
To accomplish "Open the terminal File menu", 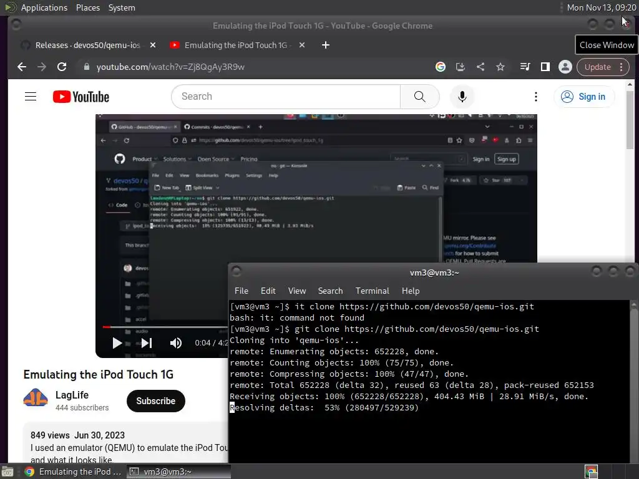I will point(241,291).
